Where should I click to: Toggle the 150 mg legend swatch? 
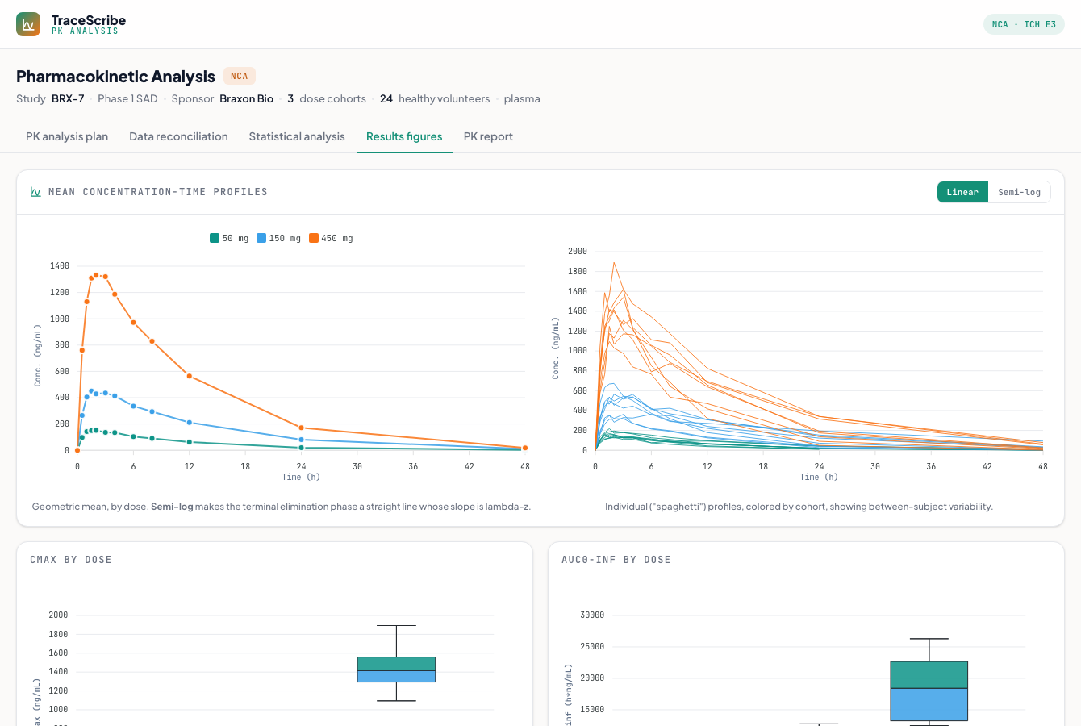pos(261,238)
